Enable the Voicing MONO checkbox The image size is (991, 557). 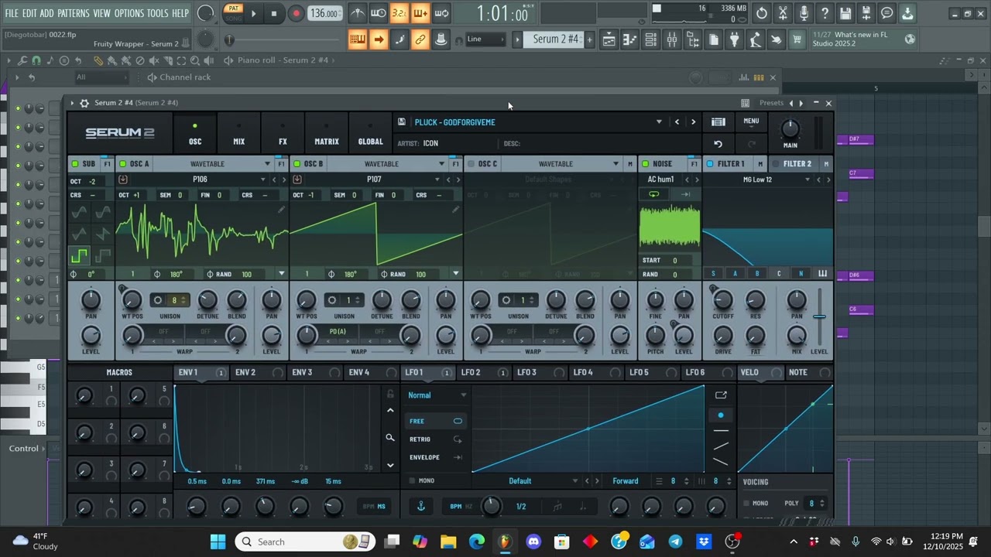point(746,504)
